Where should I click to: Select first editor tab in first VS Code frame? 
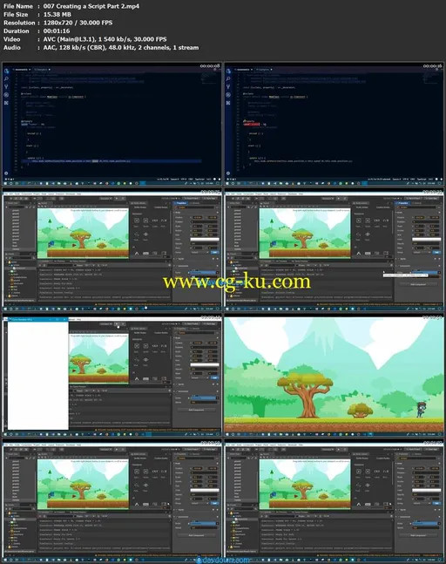pyautogui.click(x=22, y=70)
